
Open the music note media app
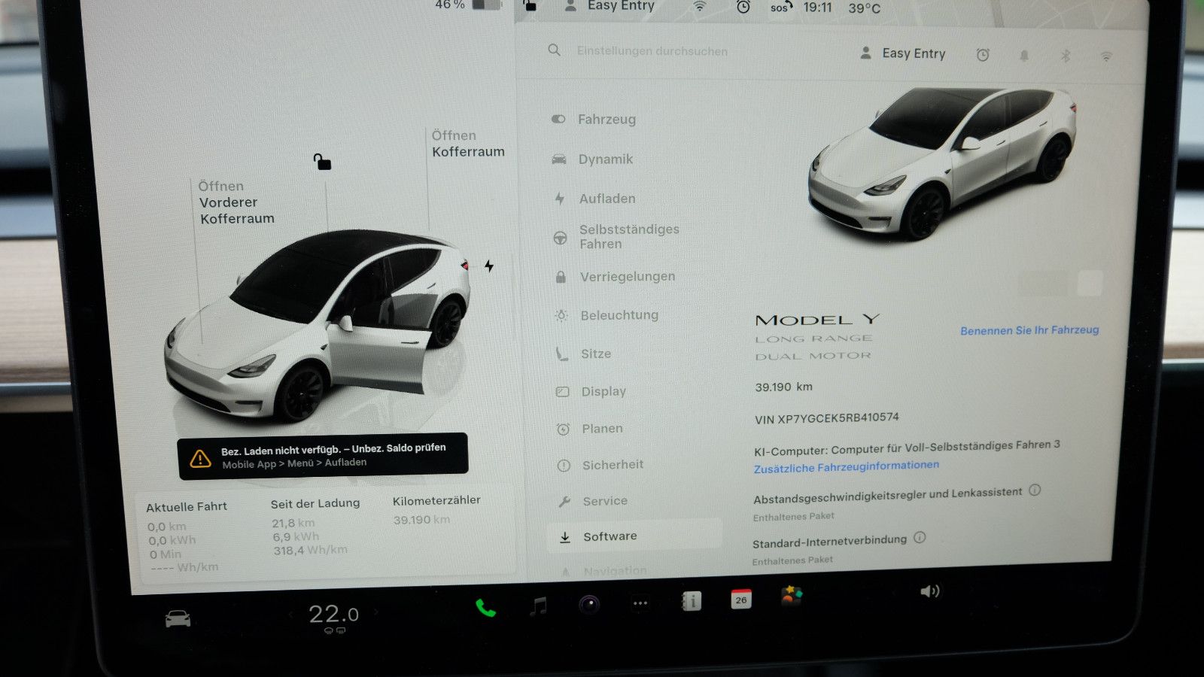click(538, 606)
